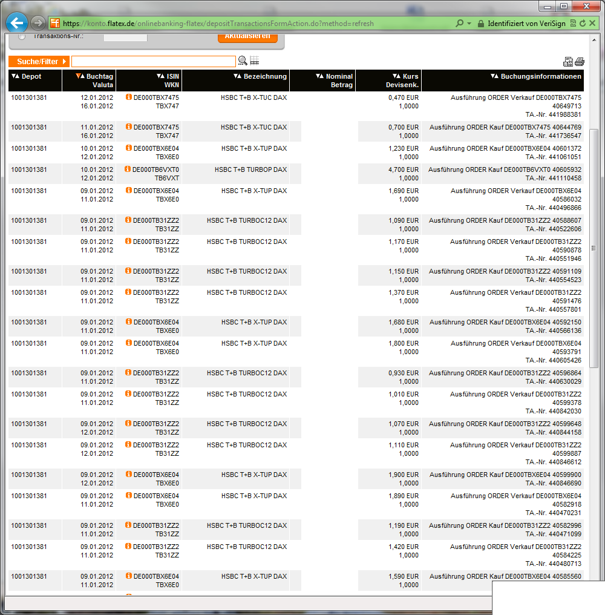This screenshot has height=615, width=605.
Task: Click the filter text field beside Suche/Filter
Action: coord(154,62)
